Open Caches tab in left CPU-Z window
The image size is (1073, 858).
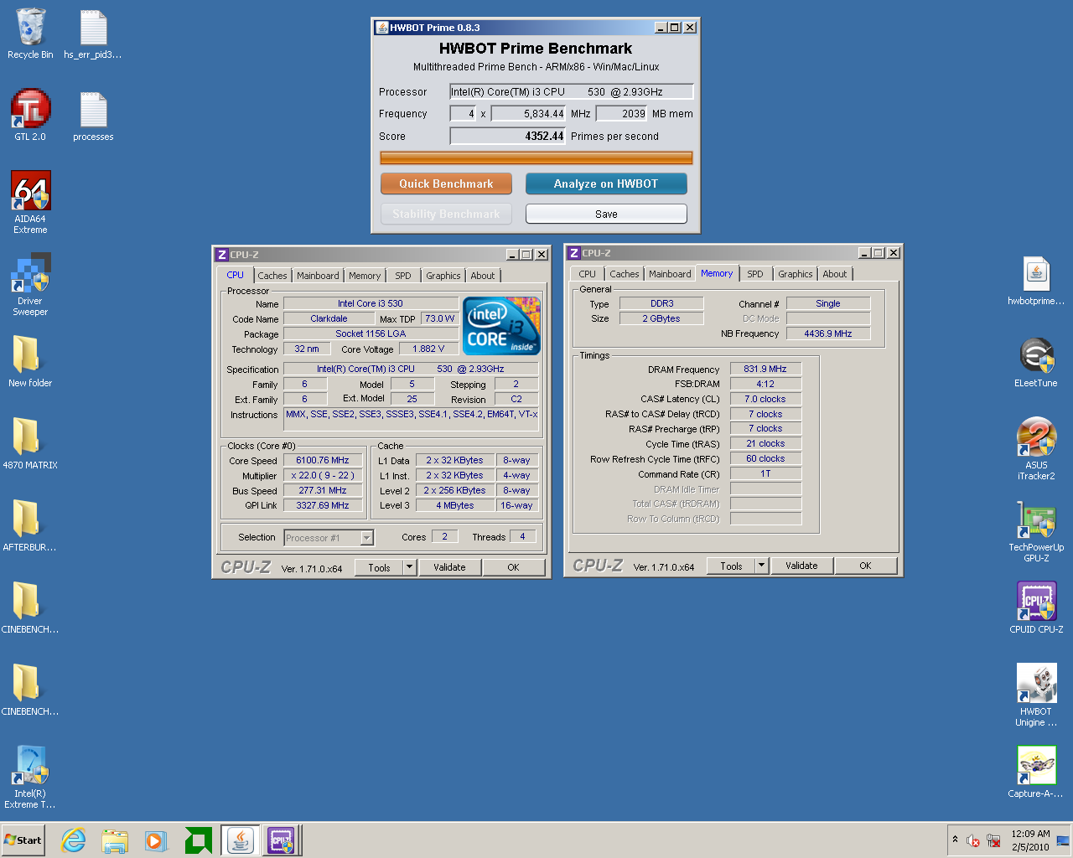pos(272,276)
